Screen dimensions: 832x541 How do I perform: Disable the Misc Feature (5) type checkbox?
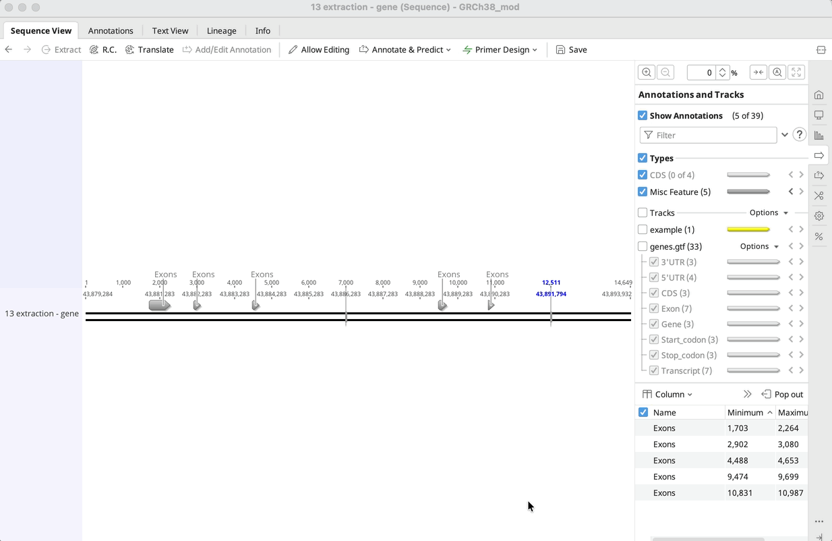click(x=643, y=192)
